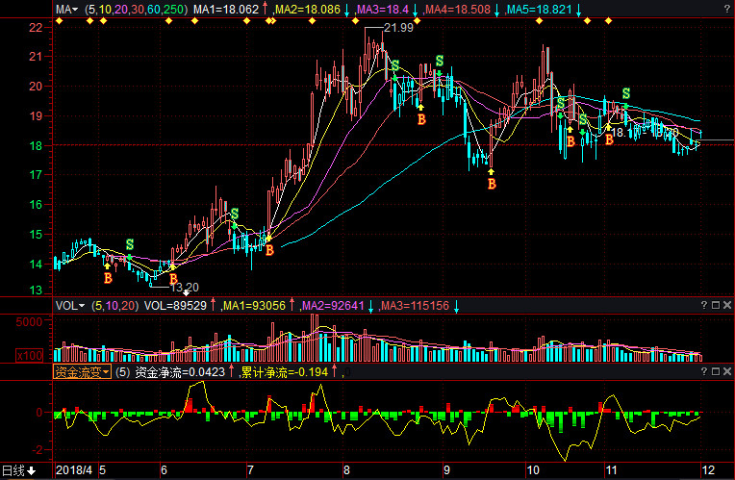
Task: Click the B buy marker at start of July
Action: tap(269, 250)
